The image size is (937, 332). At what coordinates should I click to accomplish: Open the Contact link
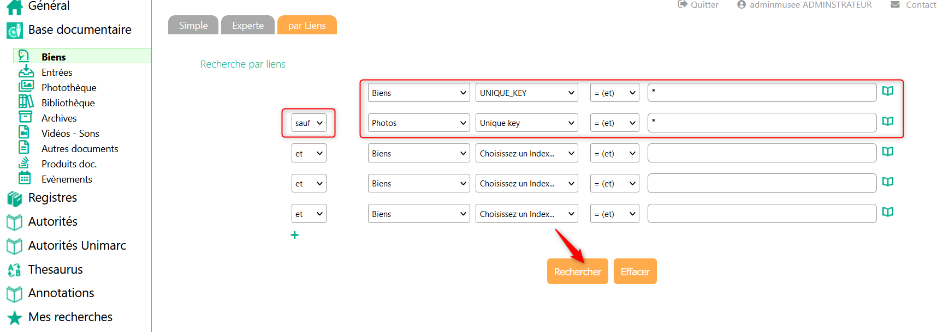coord(921,5)
